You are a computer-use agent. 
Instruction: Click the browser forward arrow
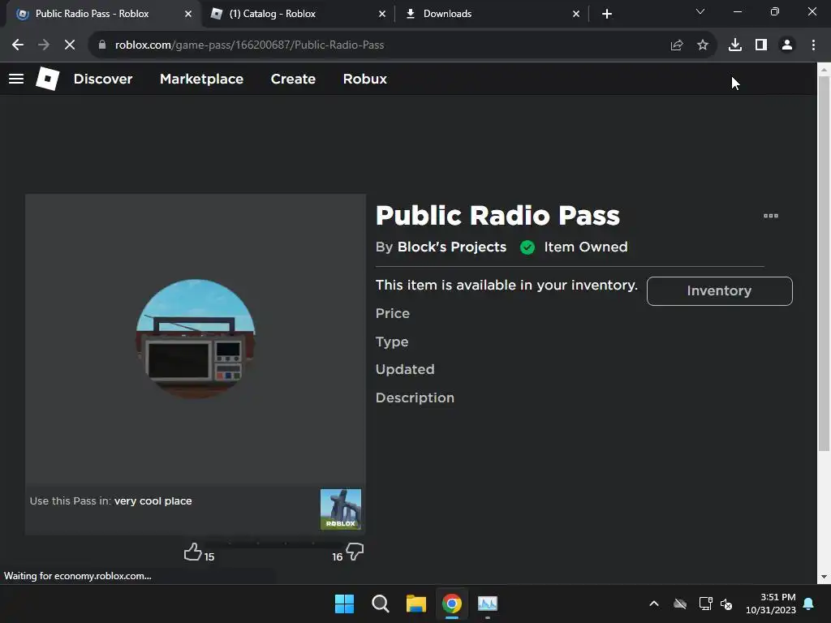point(44,45)
